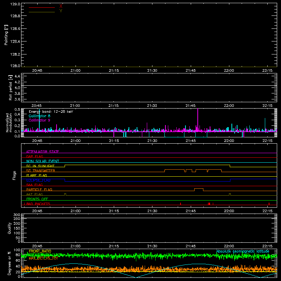Click the yellow FRONT_RATIO legend label
Screen dimensions: 281x281
pos(40,251)
